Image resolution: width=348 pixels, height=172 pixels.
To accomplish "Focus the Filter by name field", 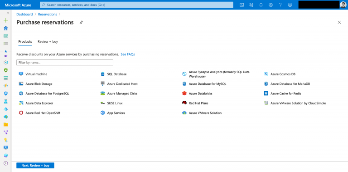I will pyautogui.click(x=65, y=63).
